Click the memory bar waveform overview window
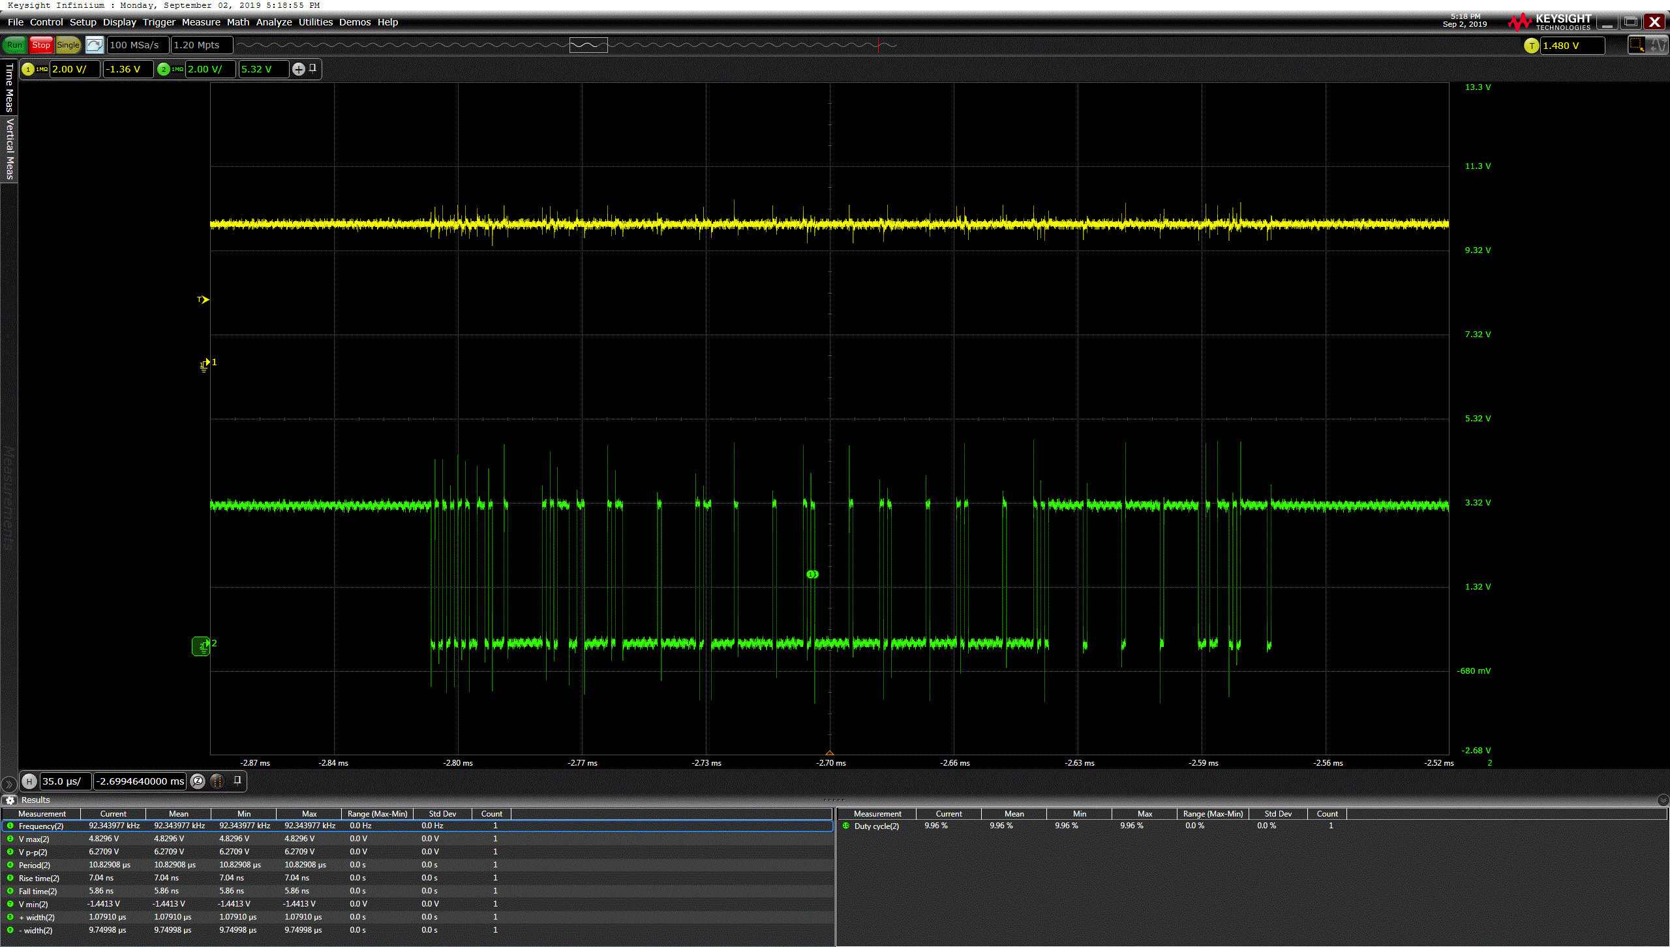The width and height of the screenshot is (1670, 947). point(588,45)
